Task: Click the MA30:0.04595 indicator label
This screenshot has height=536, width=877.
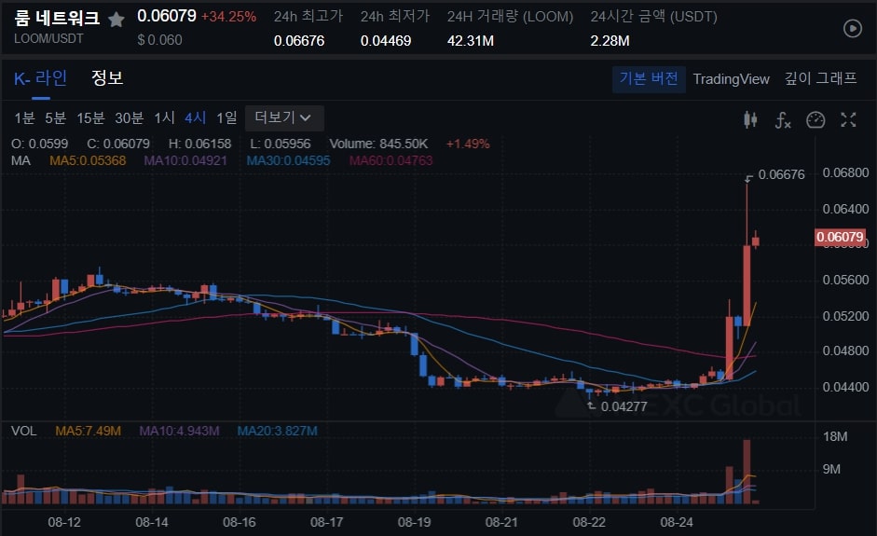Action: pos(289,161)
